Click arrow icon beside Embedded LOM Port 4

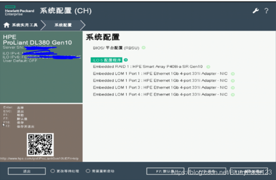[x=233, y=95]
